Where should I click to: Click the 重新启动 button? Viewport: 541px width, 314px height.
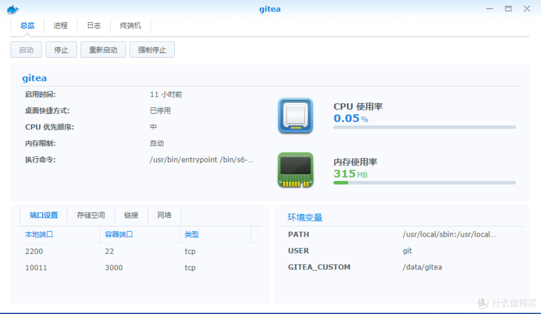tap(103, 49)
